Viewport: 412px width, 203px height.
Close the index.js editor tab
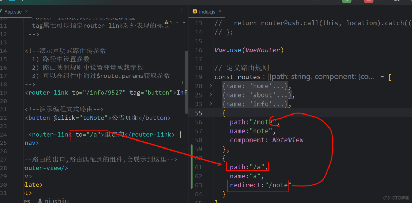coord(220,11)
